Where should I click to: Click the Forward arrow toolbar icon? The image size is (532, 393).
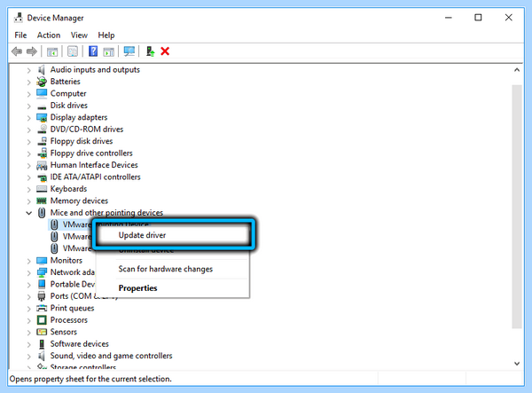coord(32,51)
